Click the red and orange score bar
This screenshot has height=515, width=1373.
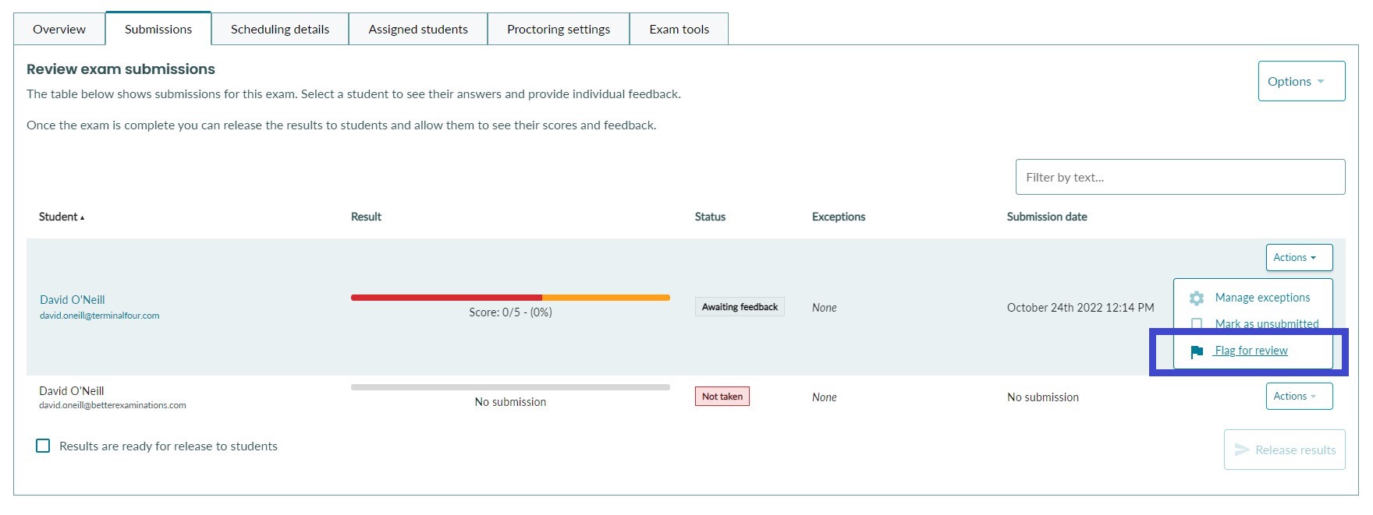tap(510, 298)
